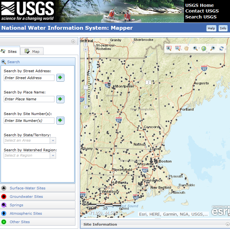Screen dimensions: 230x230
Task: Collapse the left sidebar panel arrow
Action: (x=73, y=41)
